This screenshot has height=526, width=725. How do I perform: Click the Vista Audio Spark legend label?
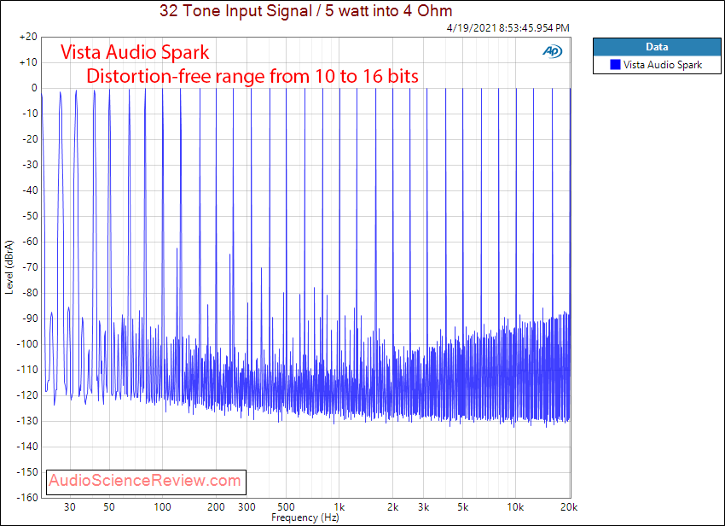click(x=663, y=65)
